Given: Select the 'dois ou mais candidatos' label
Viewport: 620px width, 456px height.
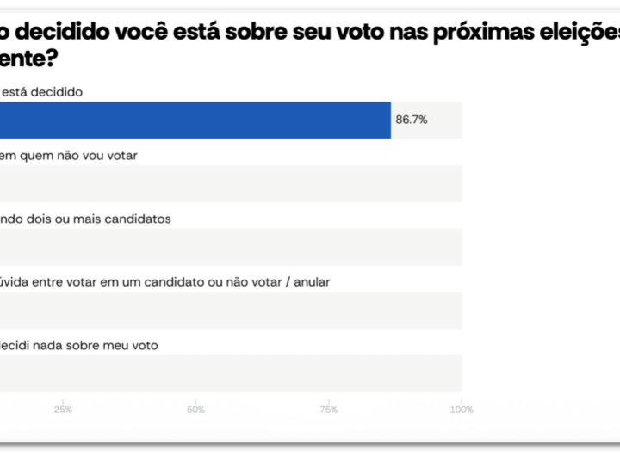Looking at the screenshot, I should tap(86, 219).
